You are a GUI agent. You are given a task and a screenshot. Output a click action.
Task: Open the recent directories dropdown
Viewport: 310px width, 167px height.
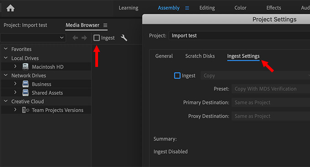click(33, 37)
